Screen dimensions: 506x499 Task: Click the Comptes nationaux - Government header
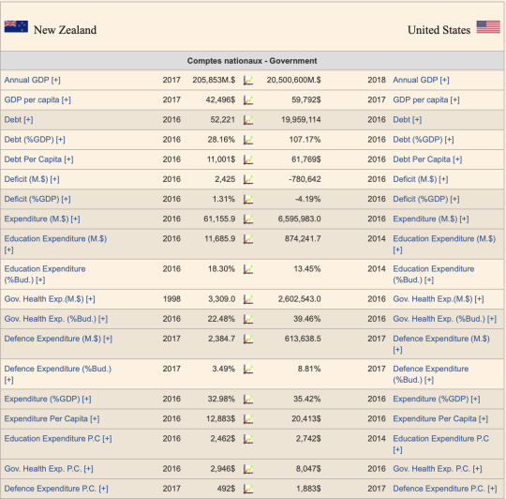click(252, 61)
